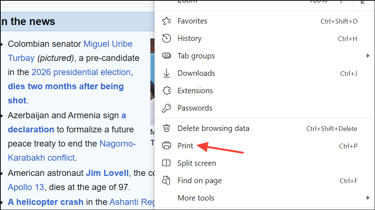Screen dimensions: 375x210
Task: Click the Downloads arrow icon
Action: [166, 73]
